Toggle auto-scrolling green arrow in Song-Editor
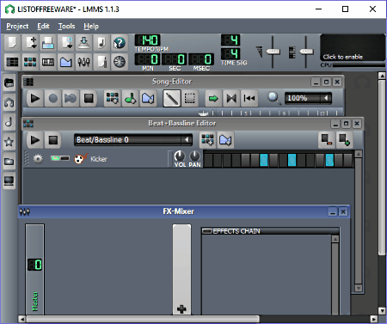Screen dimensions: 387x324 coord(213,98)
